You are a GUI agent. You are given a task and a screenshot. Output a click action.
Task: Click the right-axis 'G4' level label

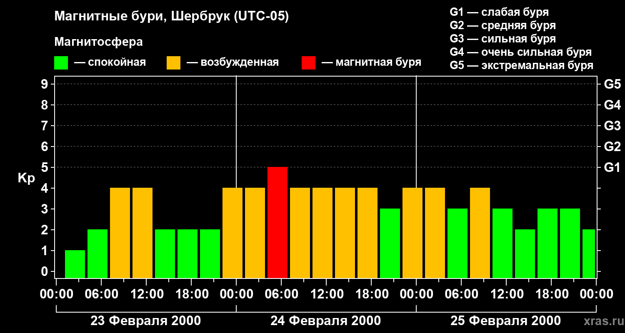point(612,105)
